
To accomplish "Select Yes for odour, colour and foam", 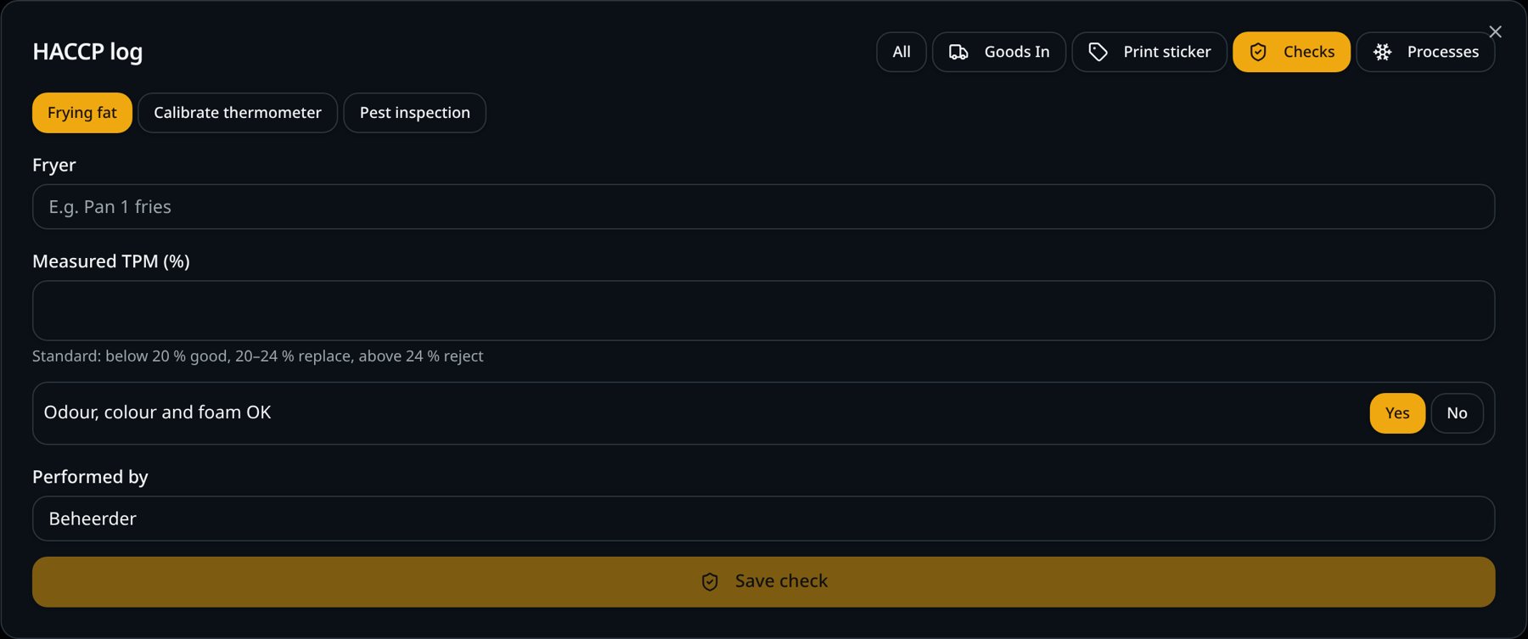I will point(1397,413).
